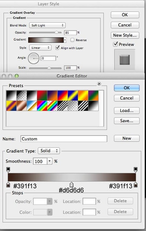The width and height of the screenshot is (146, 231).
Task: Select the violet, green, orange preset
Action: [x=93, y=95]
